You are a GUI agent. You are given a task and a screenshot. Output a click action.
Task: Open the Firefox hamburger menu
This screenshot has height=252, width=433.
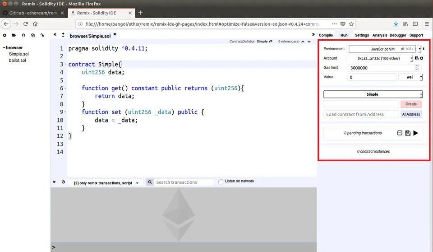[x=427, y=24]
